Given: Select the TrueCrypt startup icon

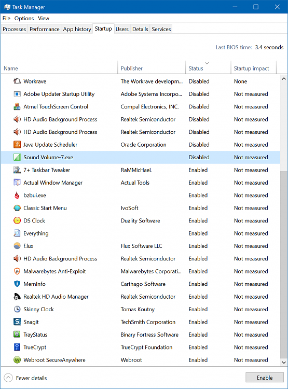Looking at the screenshot, I should (17, 347).
